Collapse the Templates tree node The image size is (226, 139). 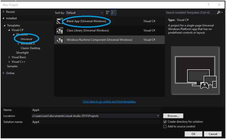pos(4,25)
